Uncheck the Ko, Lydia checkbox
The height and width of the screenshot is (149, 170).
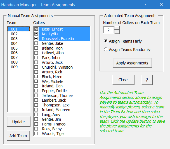(36, 34)
